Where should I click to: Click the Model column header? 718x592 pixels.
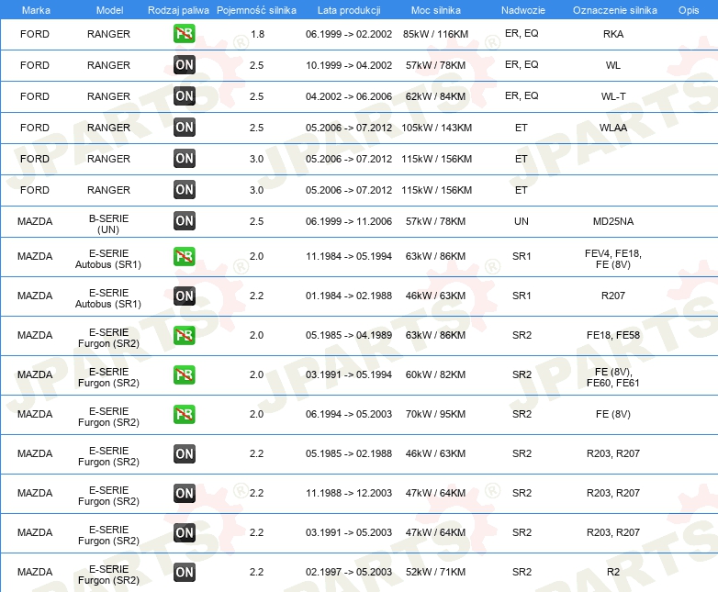tap(109, 10)
